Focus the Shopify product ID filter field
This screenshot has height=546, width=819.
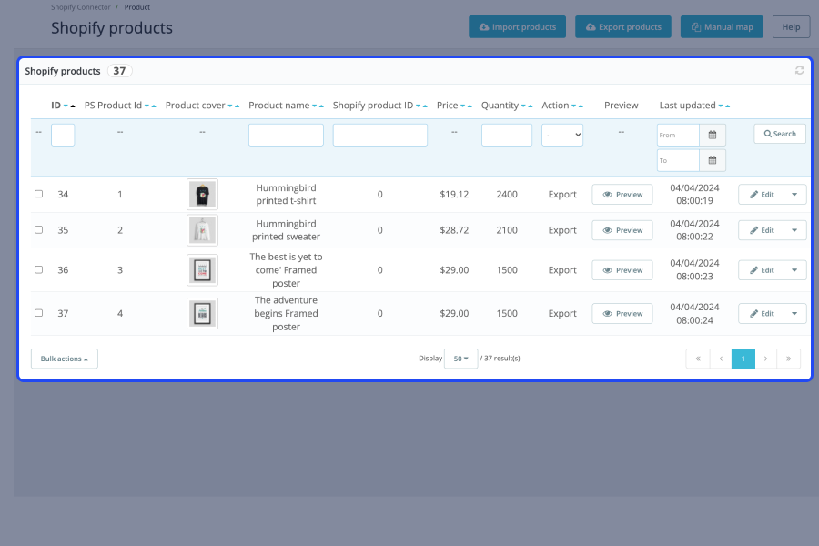tap(379, 135)
